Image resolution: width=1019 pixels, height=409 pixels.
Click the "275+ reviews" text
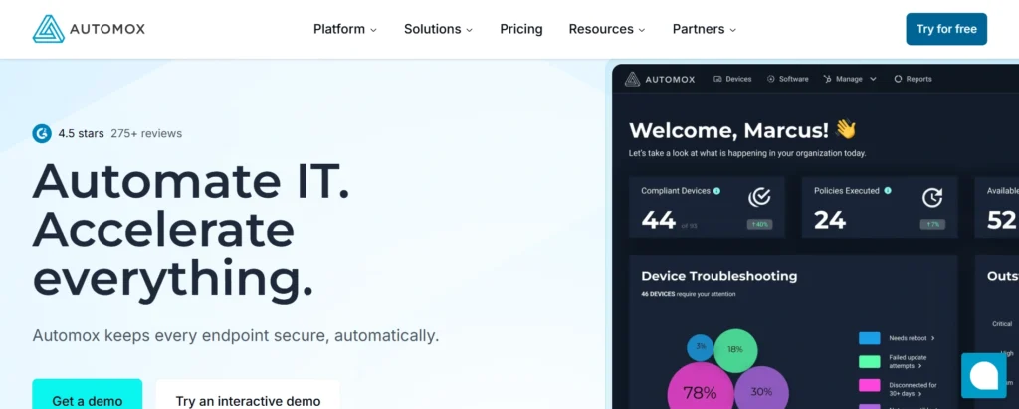click(146, 134)
